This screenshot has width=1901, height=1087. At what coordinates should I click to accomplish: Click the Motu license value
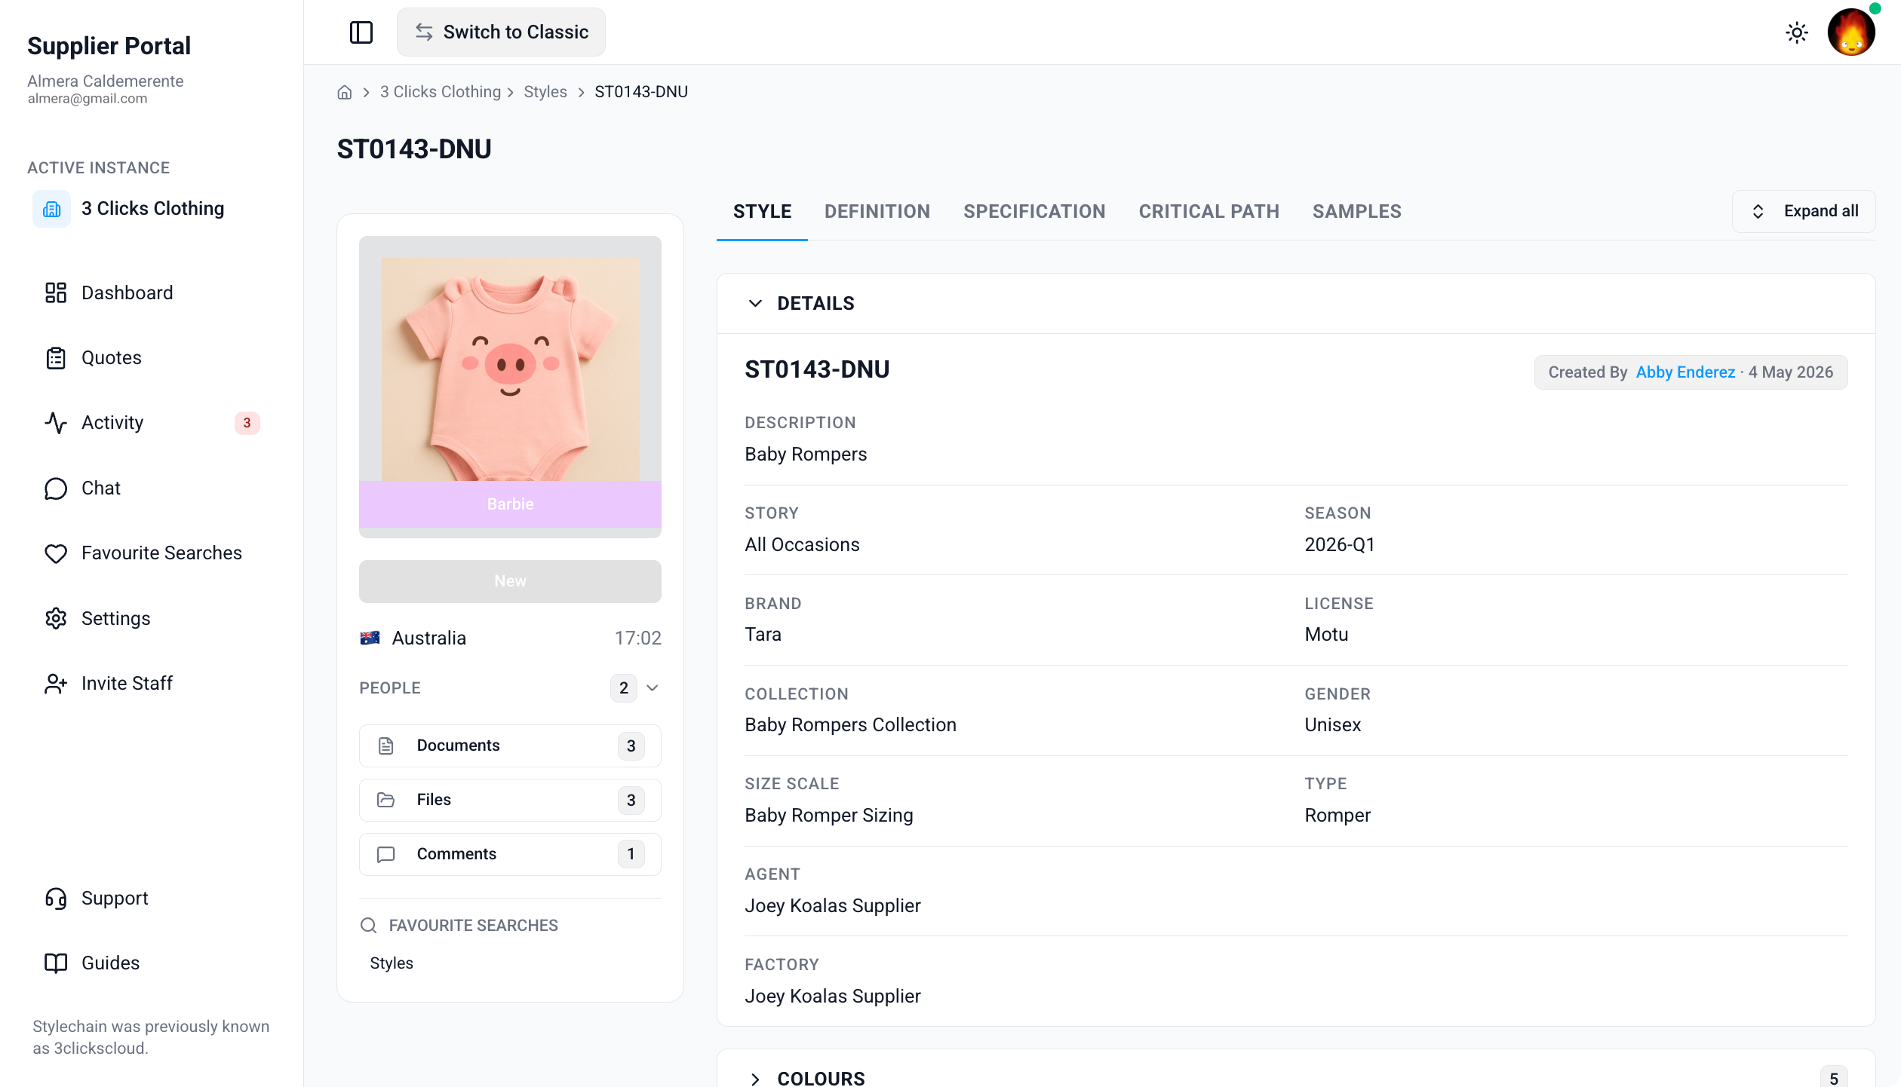(x=1326, y=634)
